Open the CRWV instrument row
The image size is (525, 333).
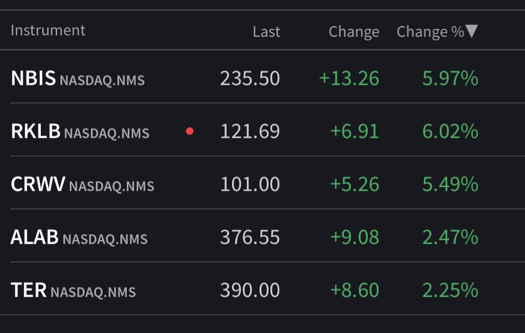click(262, 183)
